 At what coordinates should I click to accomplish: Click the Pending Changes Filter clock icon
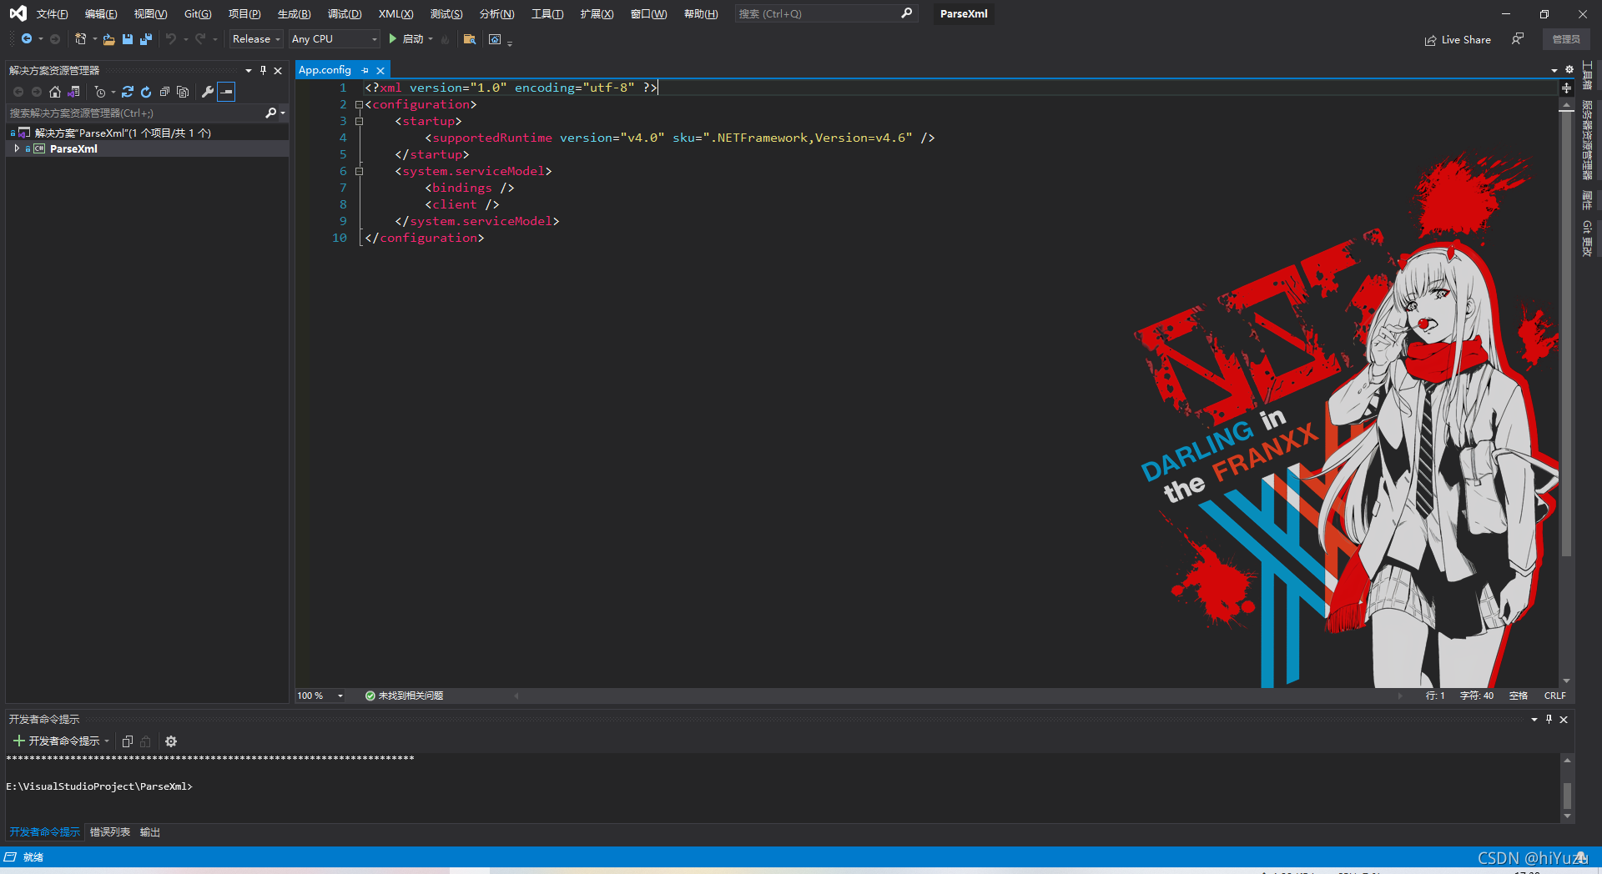tap(100, 92)
